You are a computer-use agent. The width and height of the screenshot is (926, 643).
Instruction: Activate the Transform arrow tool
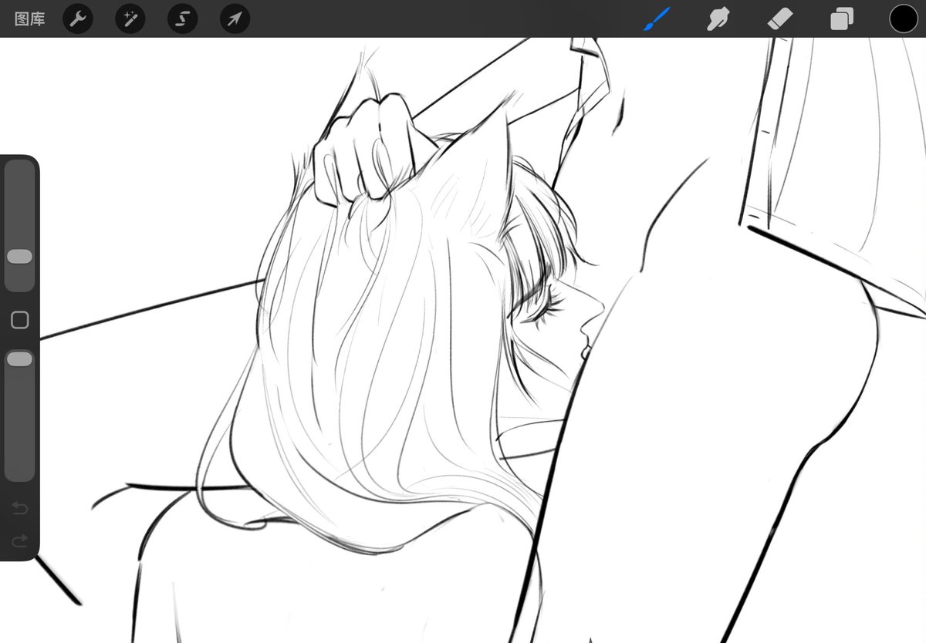click(235, 19)
